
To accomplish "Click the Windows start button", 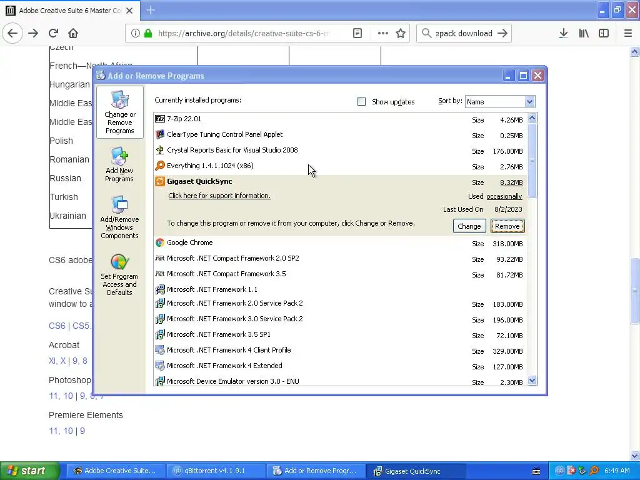I will coord(29,471).
